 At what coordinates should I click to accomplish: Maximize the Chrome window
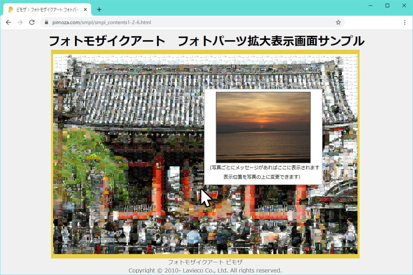[387, 5]
